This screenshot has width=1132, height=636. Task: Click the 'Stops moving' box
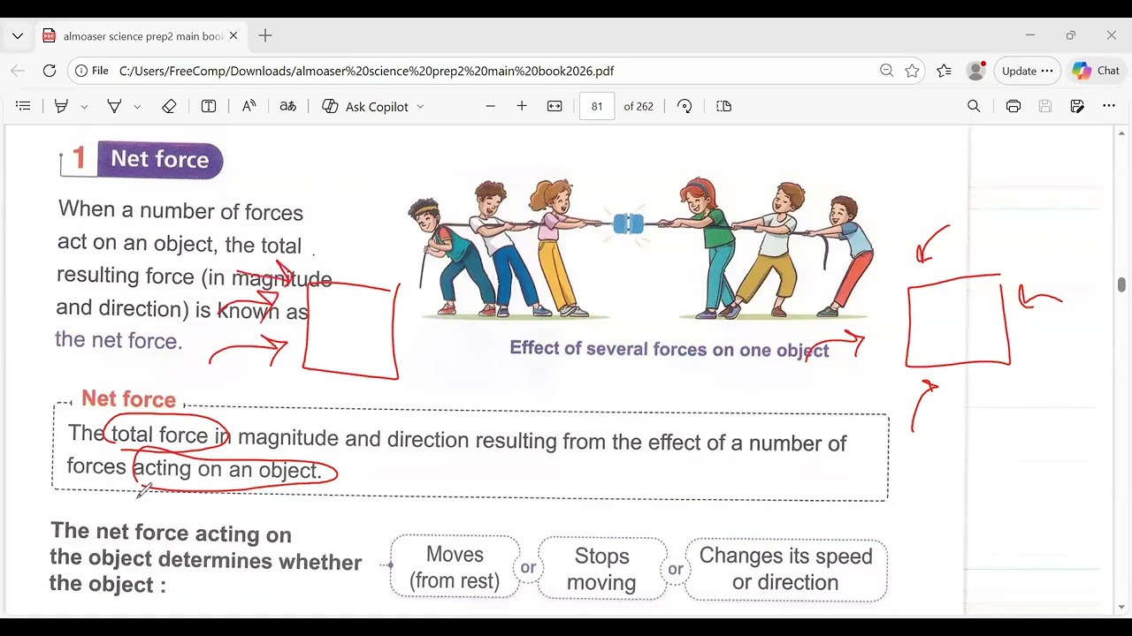click(601, 569)
